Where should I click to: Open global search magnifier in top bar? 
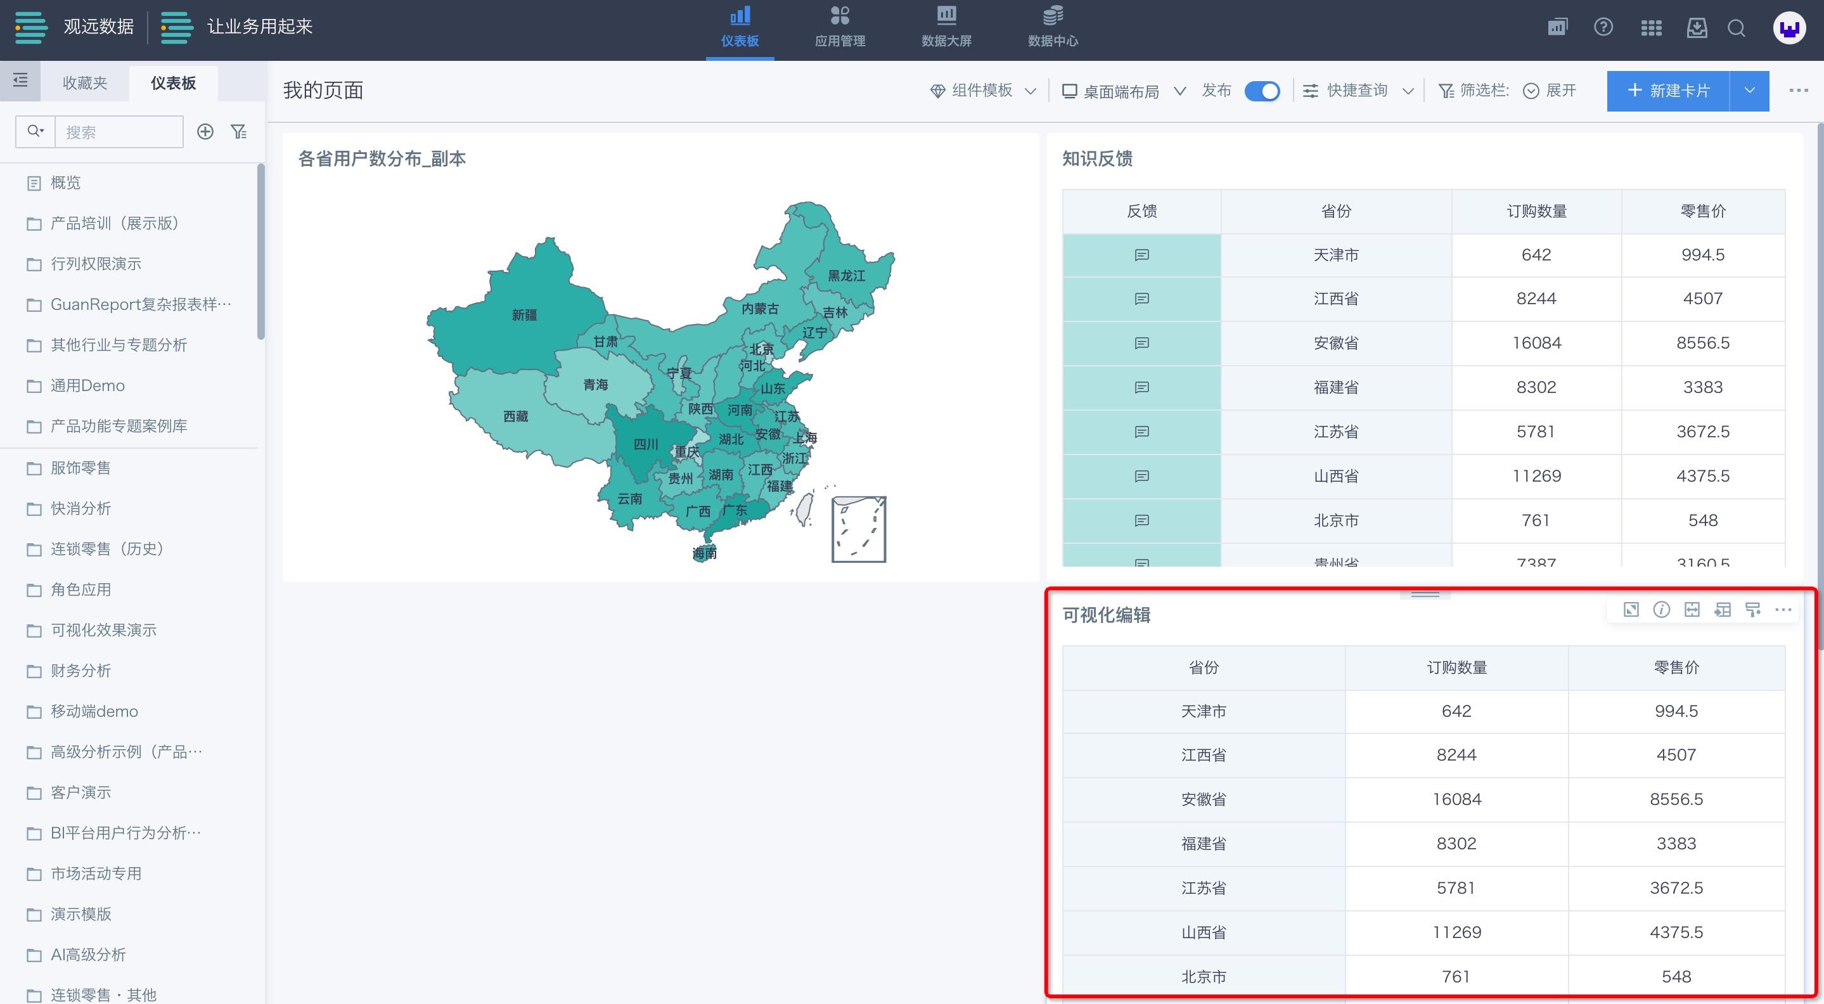point(1736,29)
